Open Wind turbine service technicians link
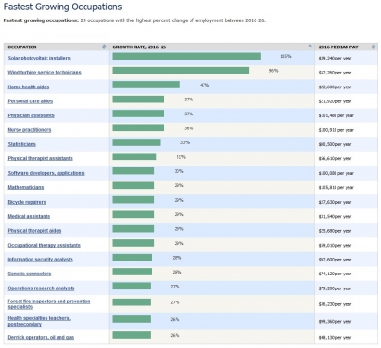Viewport: 381px width, 348px height. [x=45, y=73]
